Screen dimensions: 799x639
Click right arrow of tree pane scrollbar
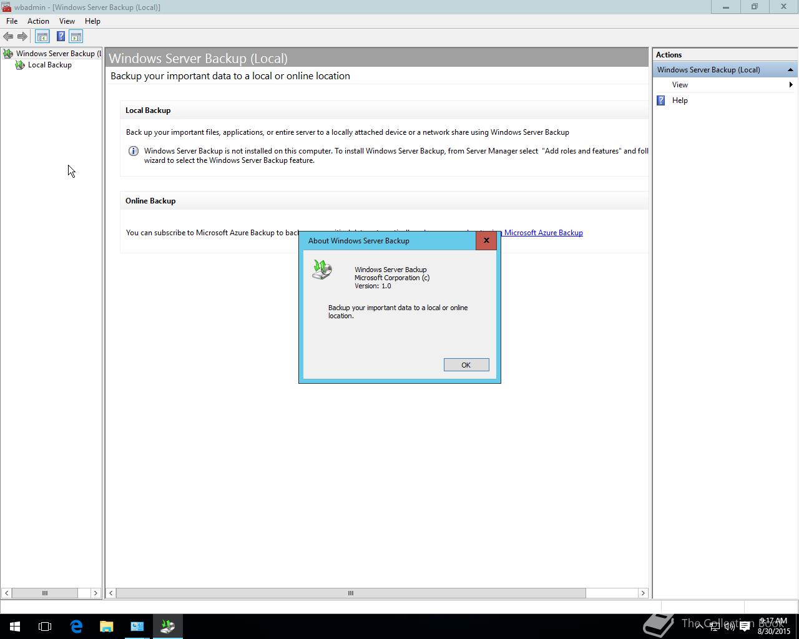pos(96,593)
